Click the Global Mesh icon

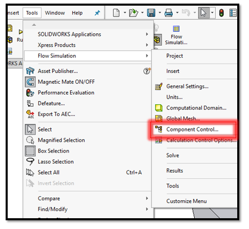click(x=159, y=119)
